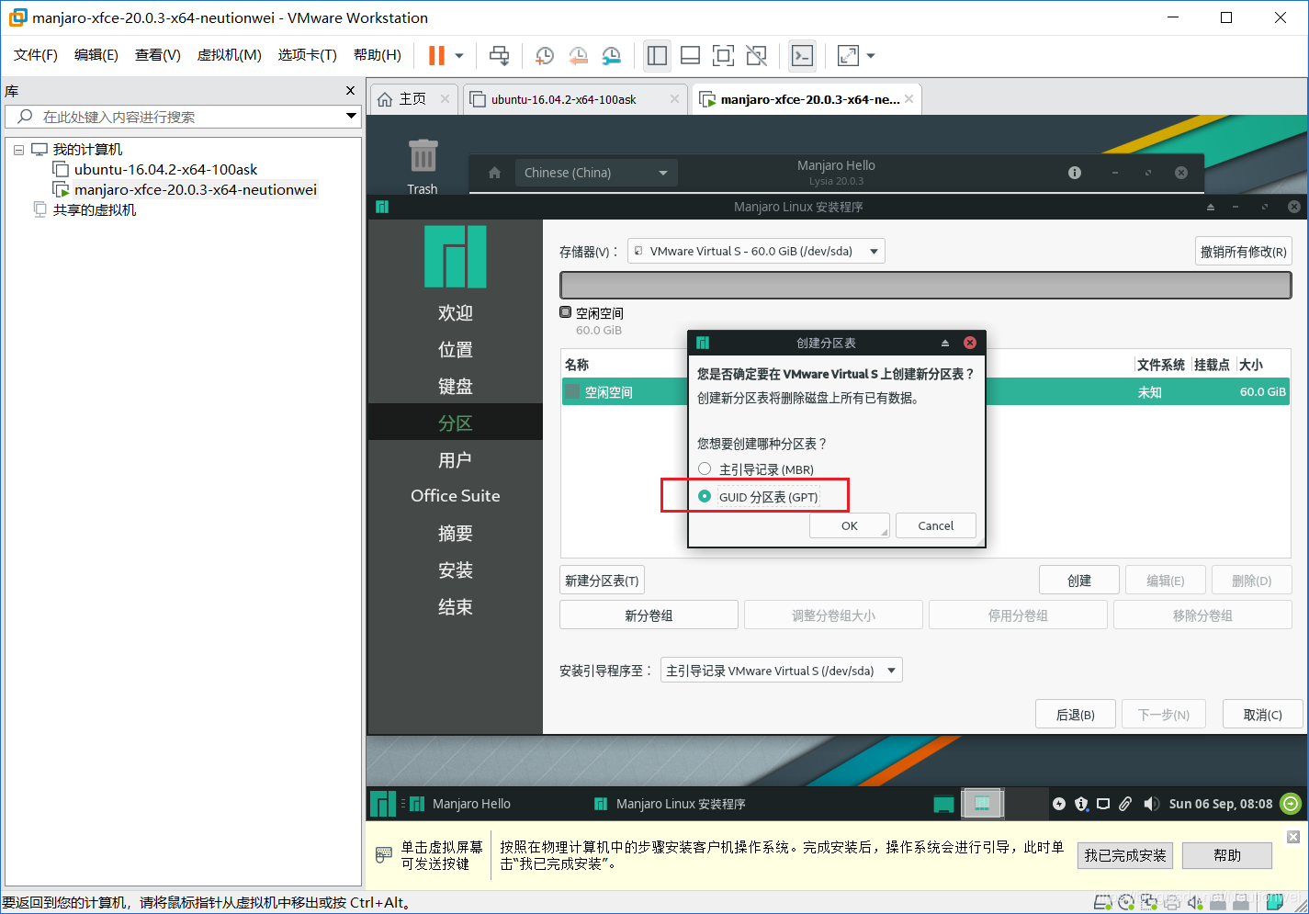
Task: Click OK in the partition table dialog
Action: (x=850, y=525)
